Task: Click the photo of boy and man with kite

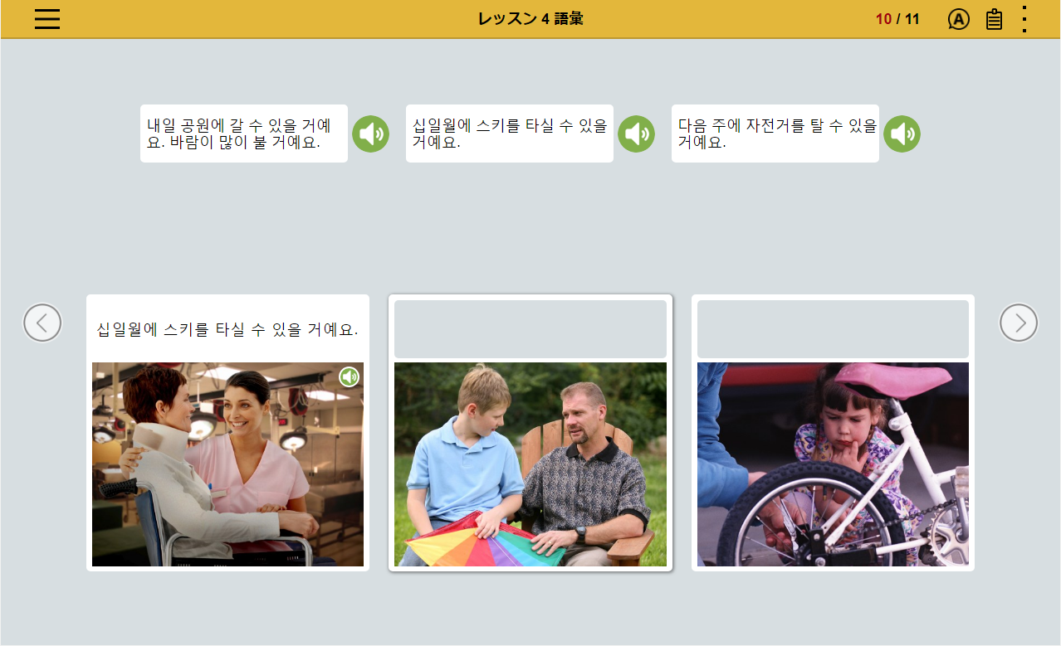Action: coord(530,464)
